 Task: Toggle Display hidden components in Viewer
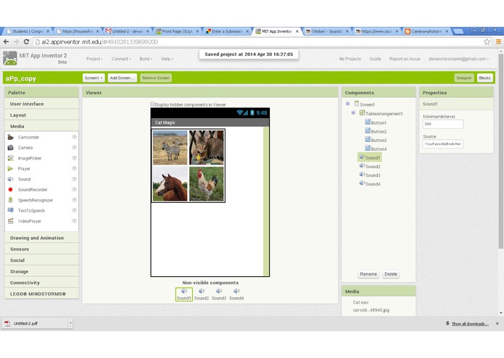153,104
